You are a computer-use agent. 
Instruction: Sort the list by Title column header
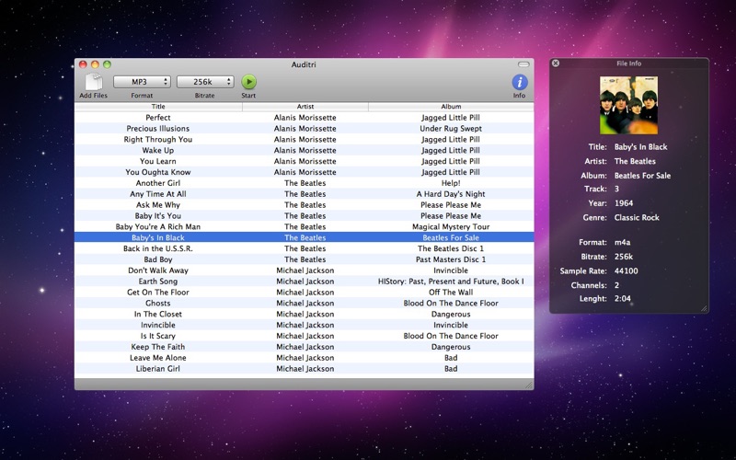(158, 107)
